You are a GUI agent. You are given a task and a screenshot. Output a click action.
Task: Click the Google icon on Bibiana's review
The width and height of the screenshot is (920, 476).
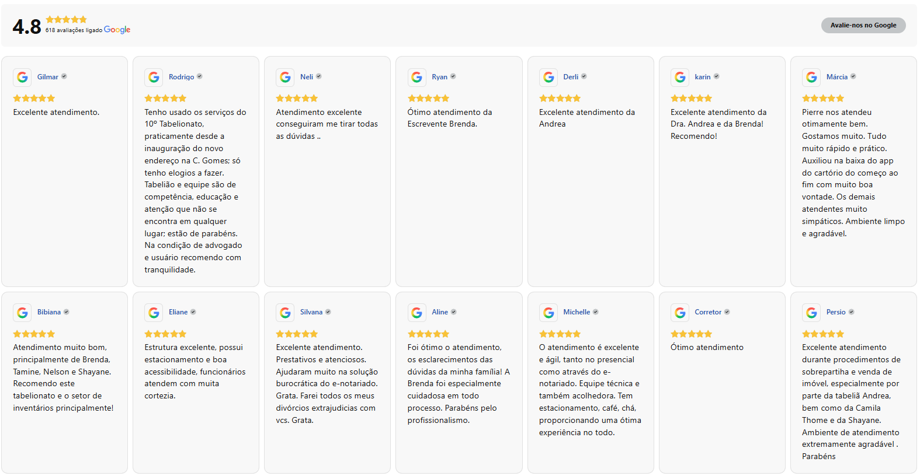tap(22, 313)
